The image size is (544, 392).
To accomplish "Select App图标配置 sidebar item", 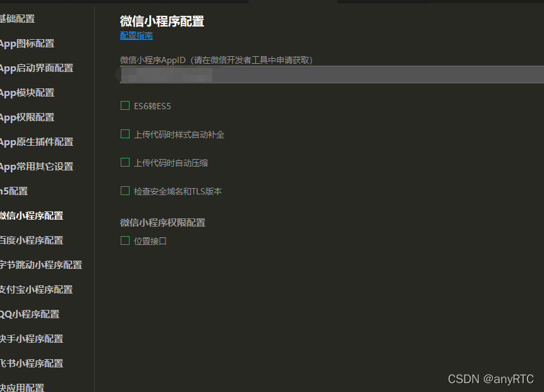I will coord(27,44).
